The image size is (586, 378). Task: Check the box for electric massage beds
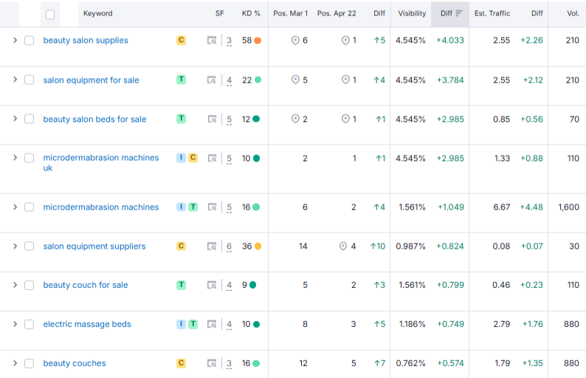pyautogui.click(x=29, y=324)
